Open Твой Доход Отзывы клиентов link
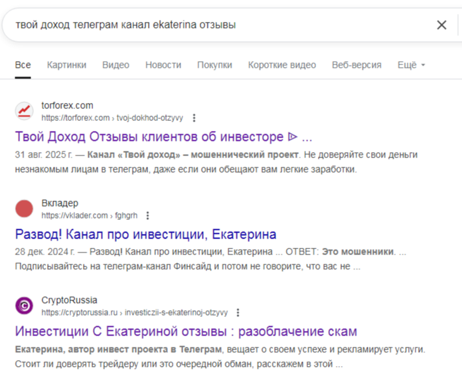The image size is (462, 390). tap(163, 137)
